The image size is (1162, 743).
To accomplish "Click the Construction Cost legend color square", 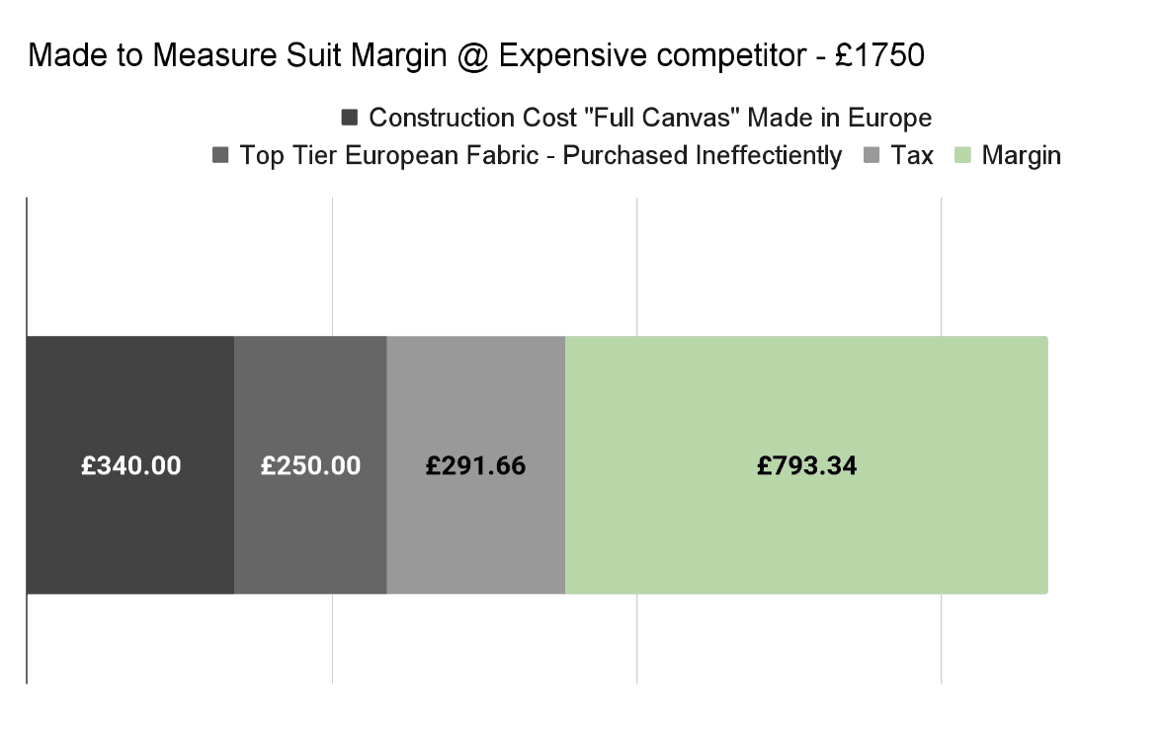I will 349,117.
